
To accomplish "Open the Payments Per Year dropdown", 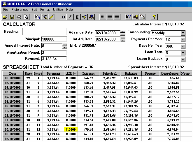I will (183, 39).
